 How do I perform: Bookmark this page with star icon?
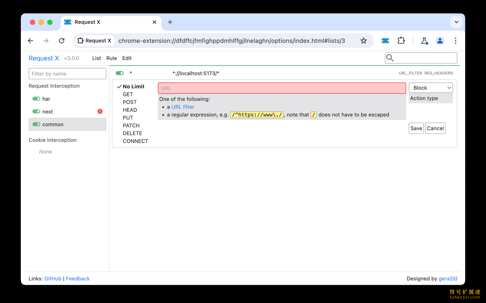pyautogui.click(x=363, y=41)
